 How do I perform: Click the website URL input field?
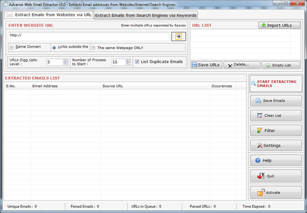pyautogui.click(x=89, y=37)
